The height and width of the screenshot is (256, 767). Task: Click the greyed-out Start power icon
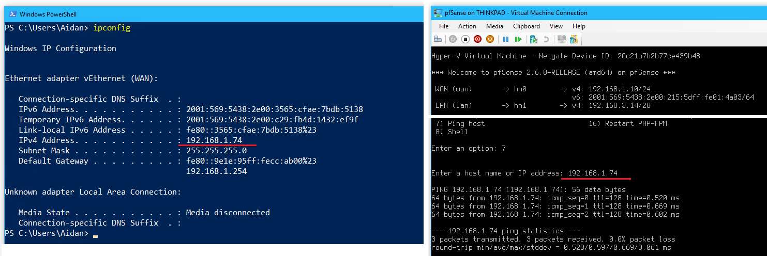[453, 39]
